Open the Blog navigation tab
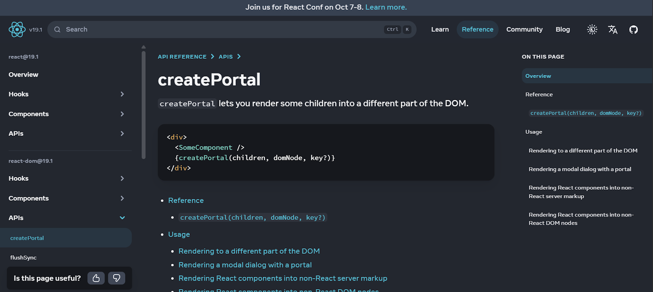 [x=562, y=29]
